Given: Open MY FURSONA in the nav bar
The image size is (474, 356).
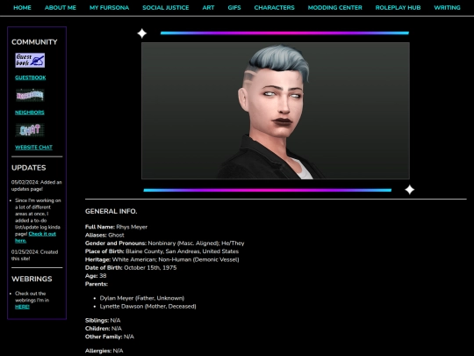Looking at the screenshot, I should [x=109, y=8].
